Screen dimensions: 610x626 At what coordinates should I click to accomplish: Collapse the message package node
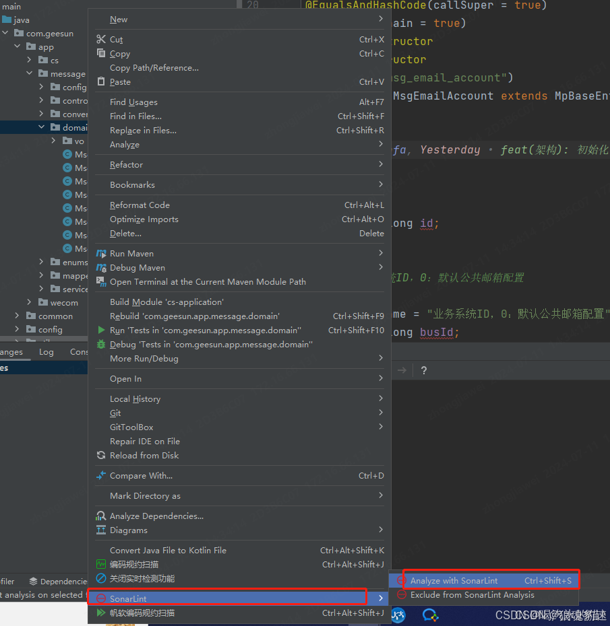point(29,73)
